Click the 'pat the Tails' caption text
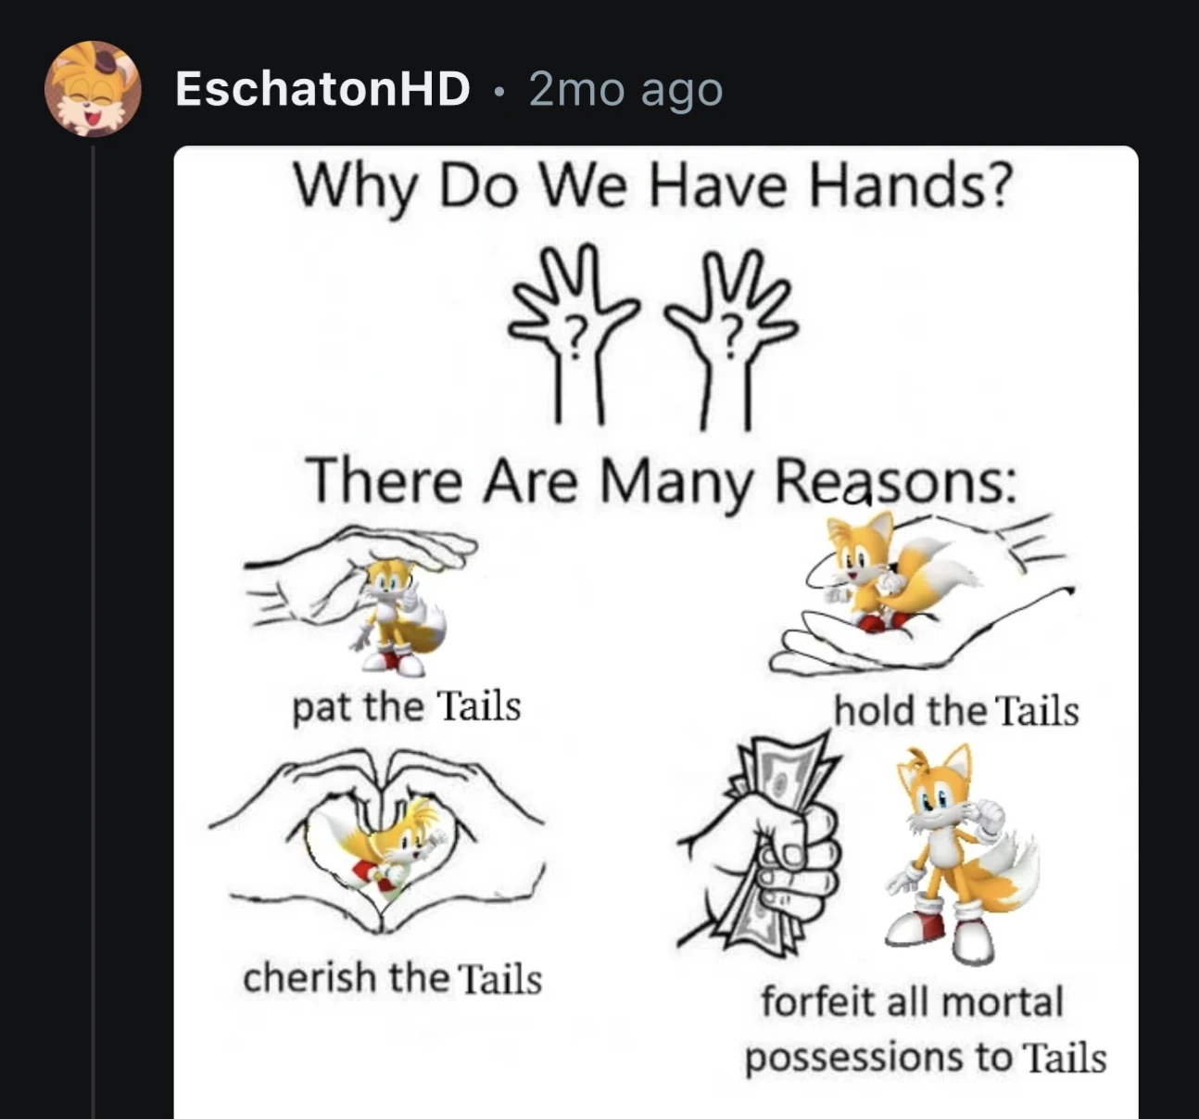Image resolution: width=1199 pixels, height=1119 pixels. [x=407, y=707]
